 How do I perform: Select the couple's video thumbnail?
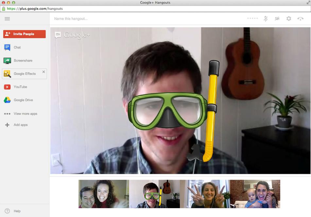(104, 194)
